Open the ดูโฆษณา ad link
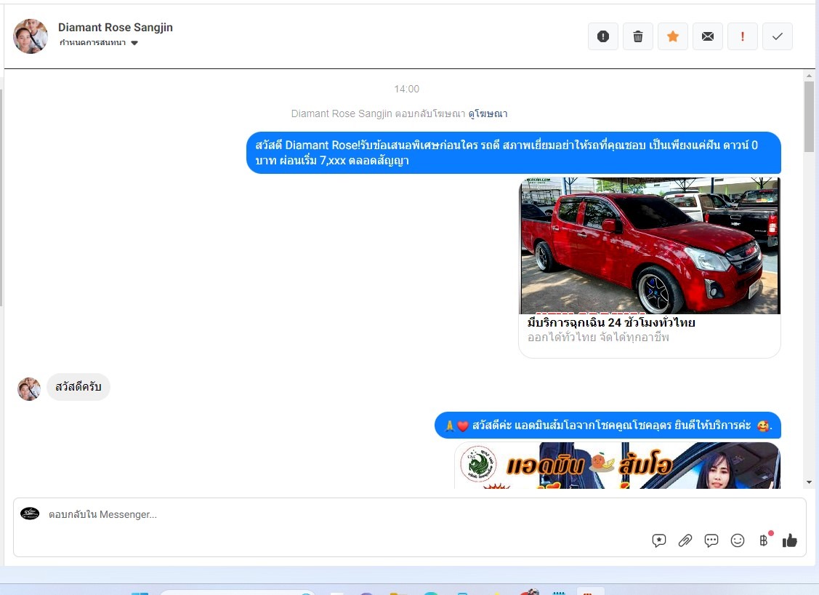This screenshot has height=595, width=819. (488, 113)
